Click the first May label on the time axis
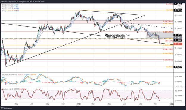 click(16, 104)
